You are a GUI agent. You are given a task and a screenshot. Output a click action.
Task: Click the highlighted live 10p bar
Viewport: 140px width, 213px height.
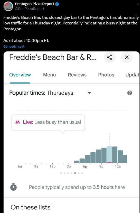pos(109,155)
